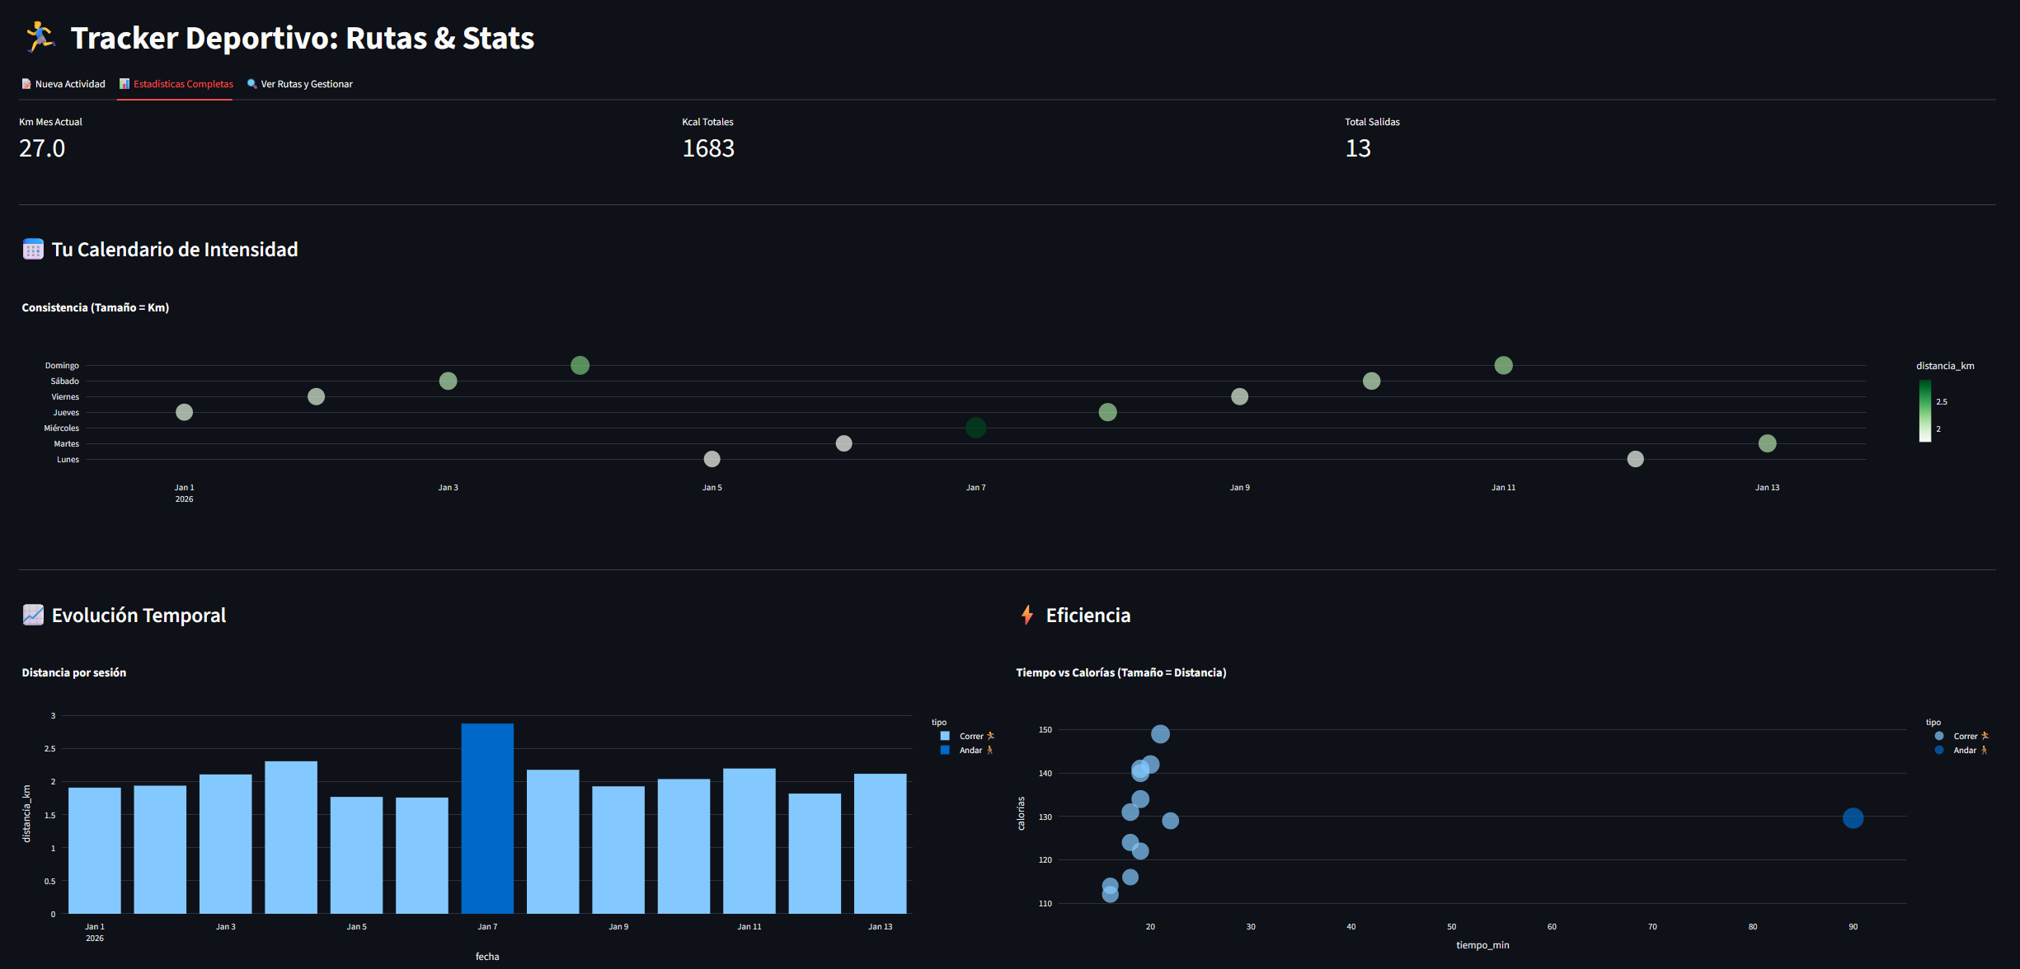The width and height of the screenshot is (2020, 969).
Task: Click the dark green Miércoles calendar dot
Action: [975, 428]
